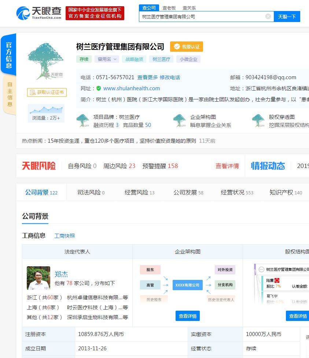The width and height of the screenshot is (309, 358).
Task: Click green verification icon beside www.shulanhealth.com
Action: pos(99,88)
